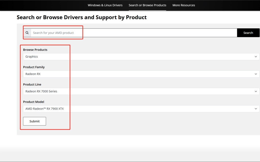Open the Windows & Linux Drivers tab
260x162 pixels.
pyautogui.click(x=105, y=5)
